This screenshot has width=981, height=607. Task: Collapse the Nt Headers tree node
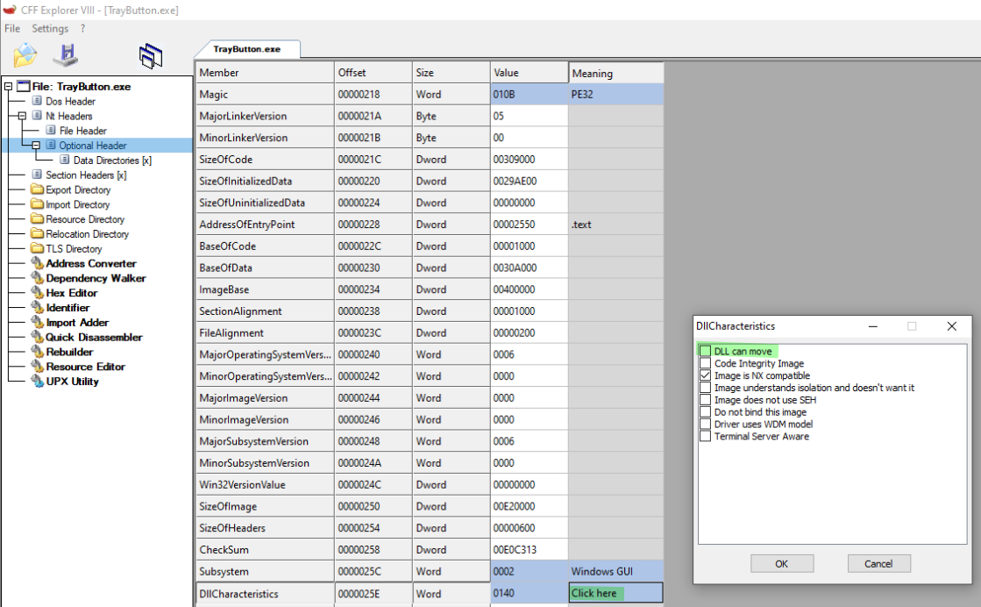(22, 116)
